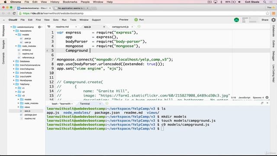Switch to the readme.md tab

click(x=62, y=27)
